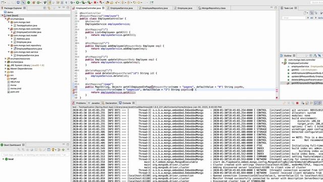Select pom.xml in Package Explorer
Image resolution: width=323 pixels, height=182 pixels.
pyautogui.click(x=15, y=92)
